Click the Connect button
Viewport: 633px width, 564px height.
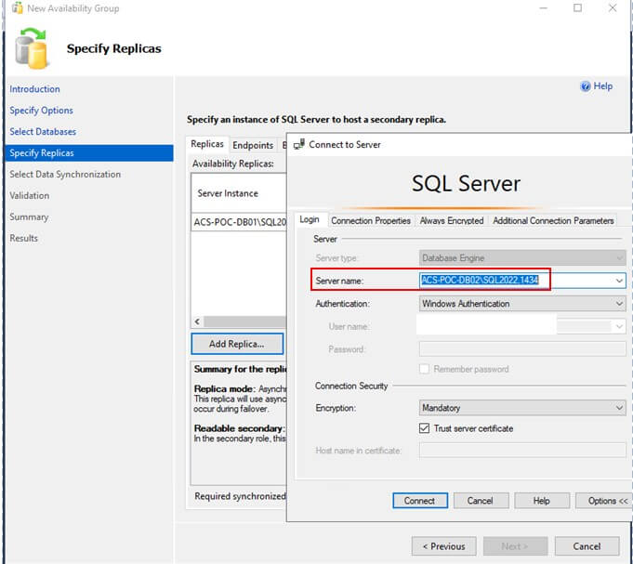click(420, 501)
